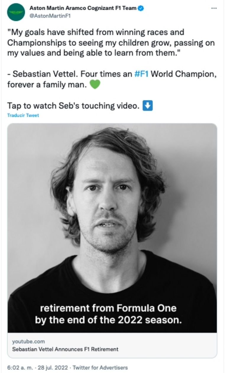Click Tap to watch Seb's touching video line
This screenshot has height=373, width=227.
click(x=74, y=105)
